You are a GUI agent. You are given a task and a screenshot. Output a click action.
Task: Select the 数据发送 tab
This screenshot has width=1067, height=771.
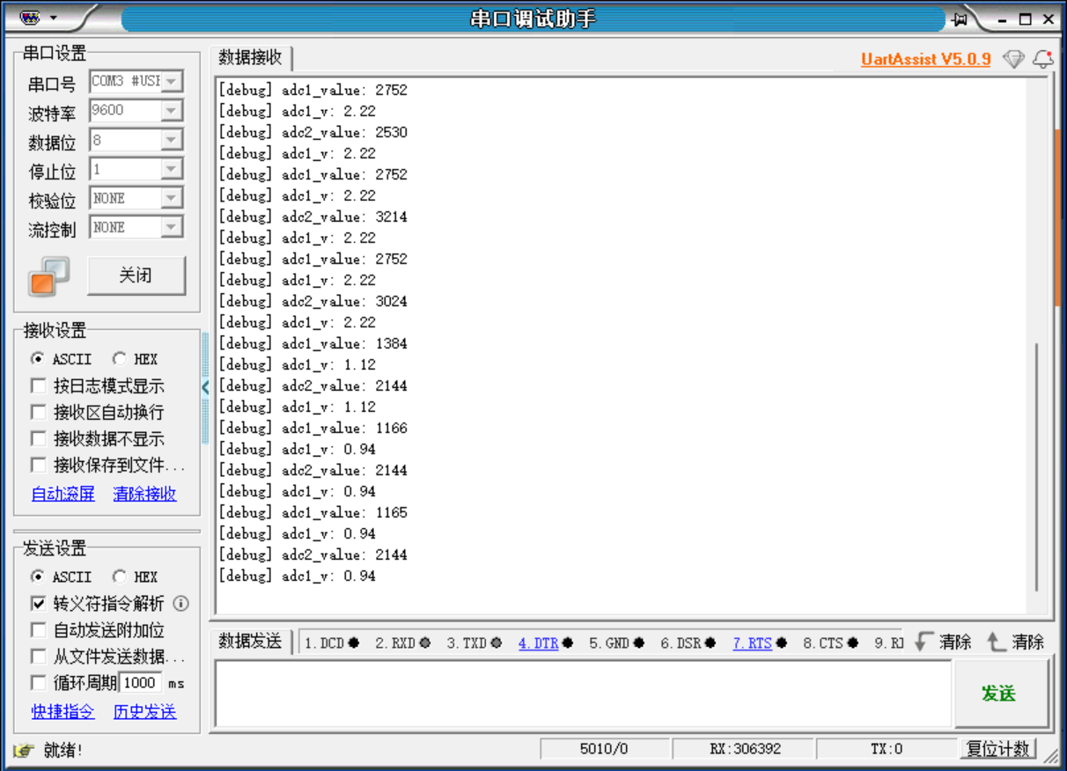point(251,642)
